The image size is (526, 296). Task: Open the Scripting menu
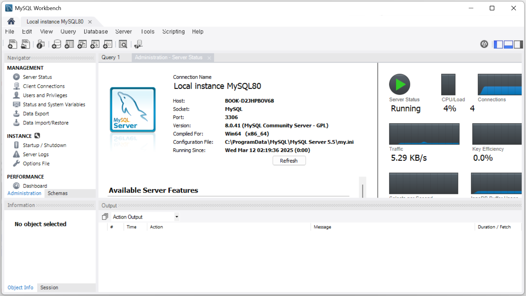(x=173, y=31)
